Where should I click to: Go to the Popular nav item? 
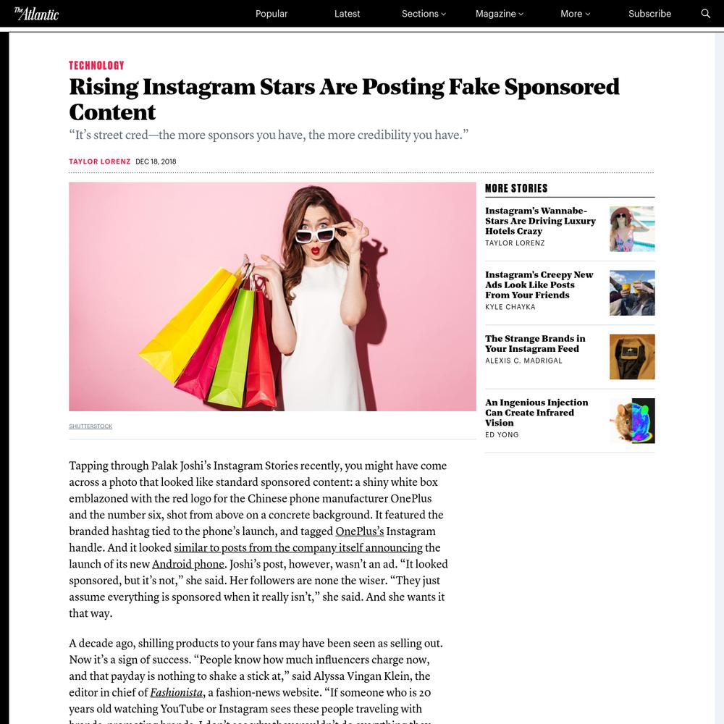[x=271, y=14]
